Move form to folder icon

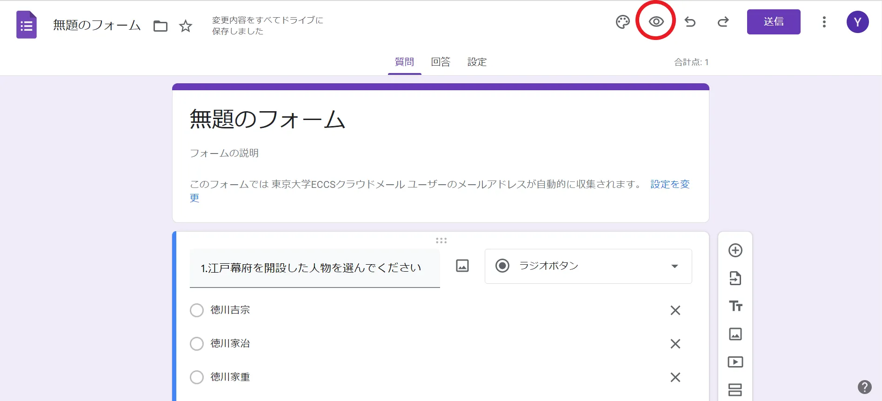click(160, 26)
